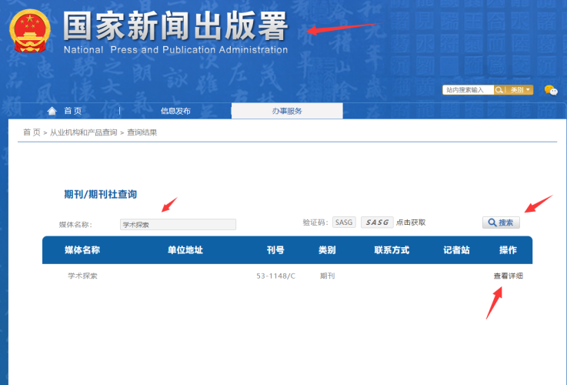This screenshot has width=567, height=385.
Task: Focus the 站内搜索输入 site search field
Action: 468,90
